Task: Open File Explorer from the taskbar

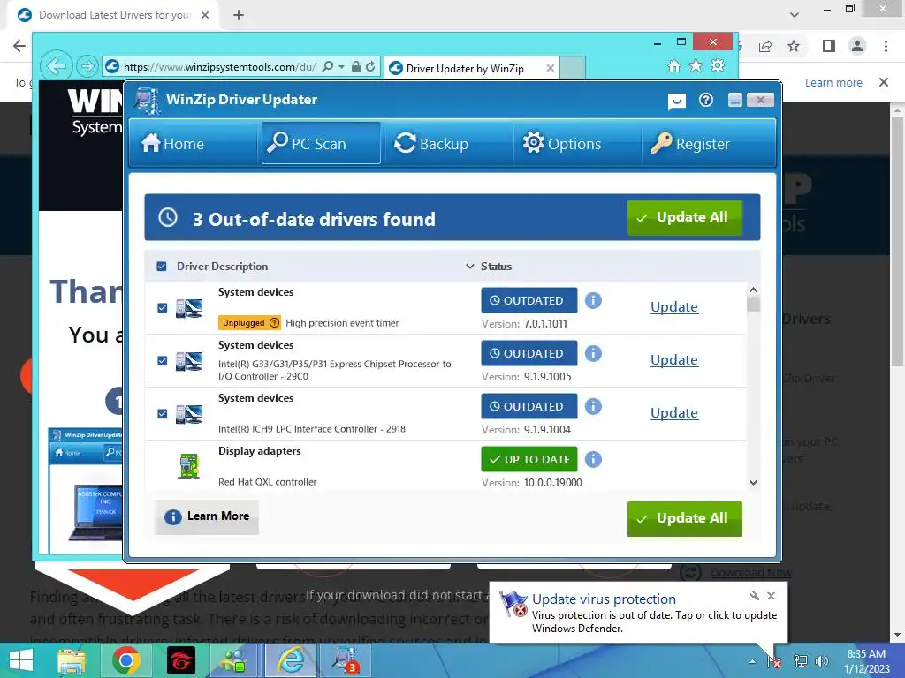Action: tap(72, 660)
